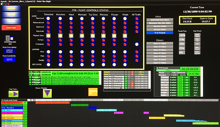Select the TS In Progress intro status

click(160, 33)
